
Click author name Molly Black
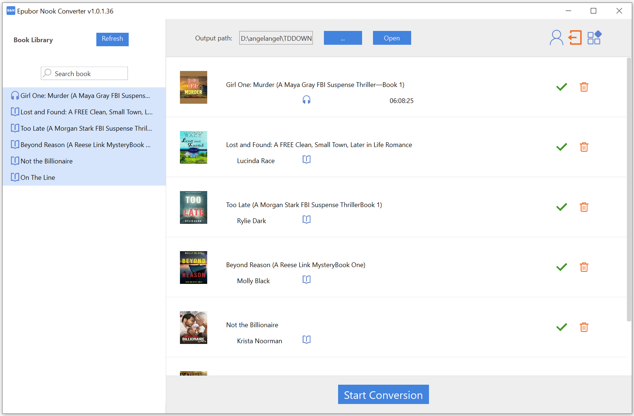coord(253,281)
